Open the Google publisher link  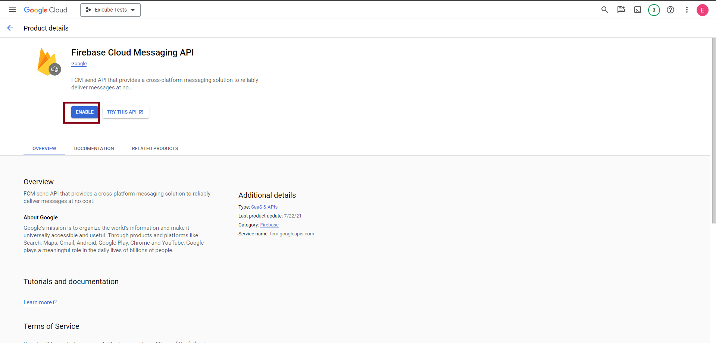click(79, 64)
